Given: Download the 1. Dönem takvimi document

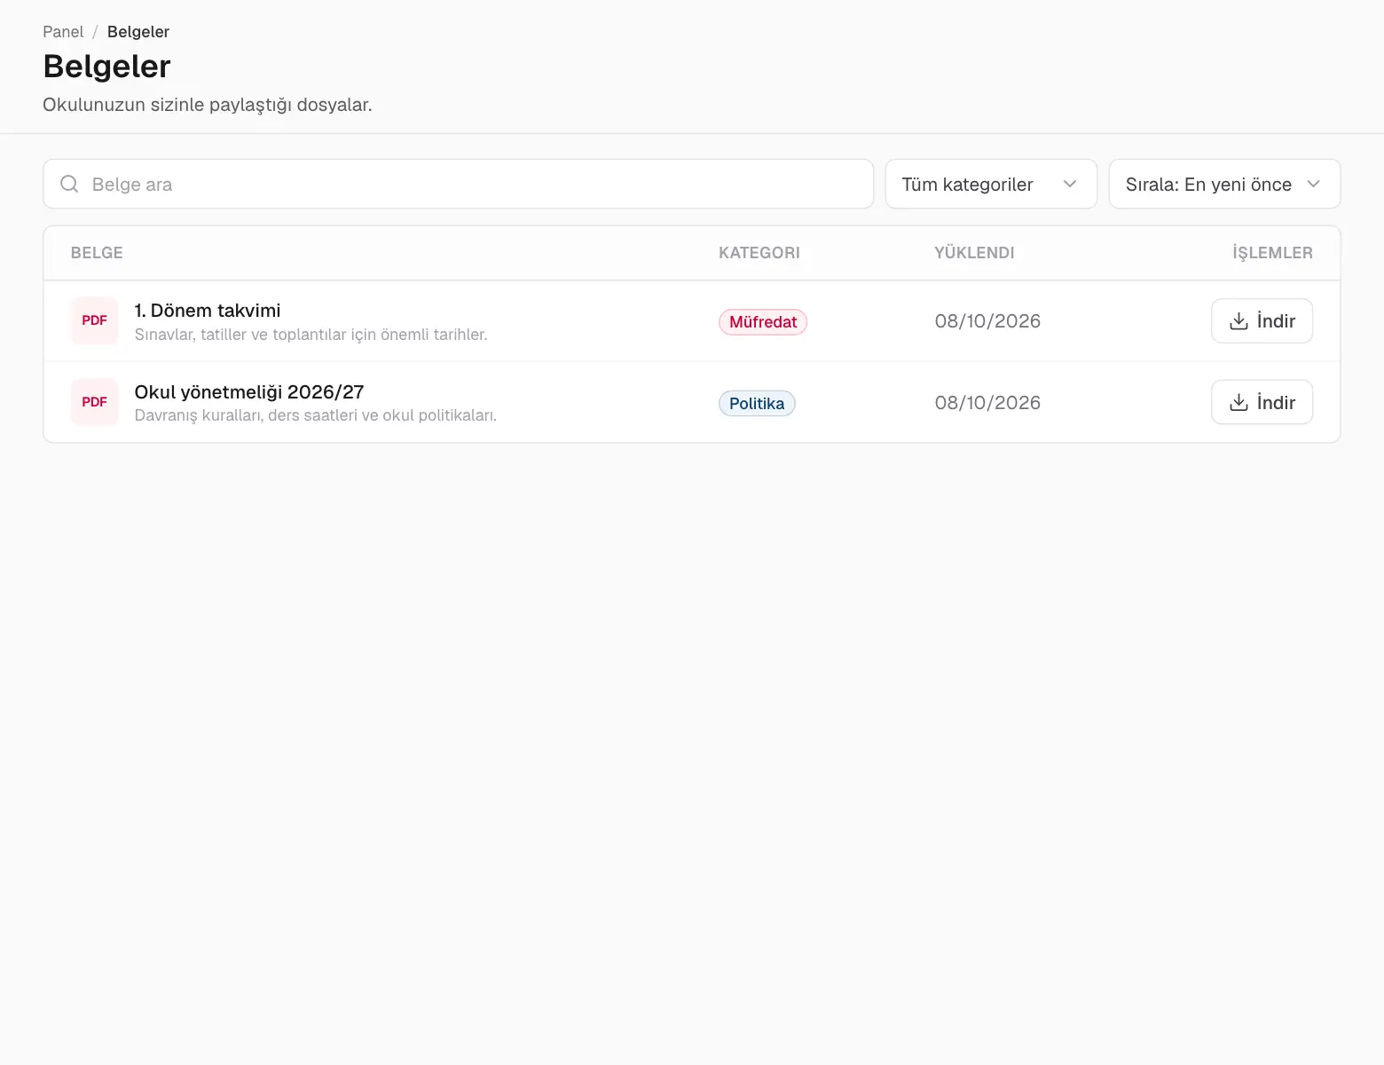Looking at the screenshot, I should click(1262, 320).
